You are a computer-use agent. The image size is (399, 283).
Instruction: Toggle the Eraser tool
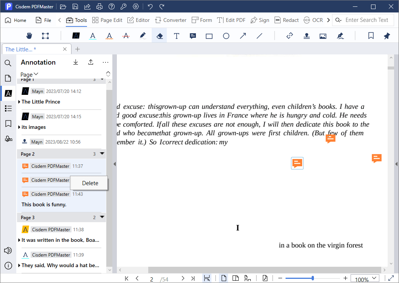(160, 36)
